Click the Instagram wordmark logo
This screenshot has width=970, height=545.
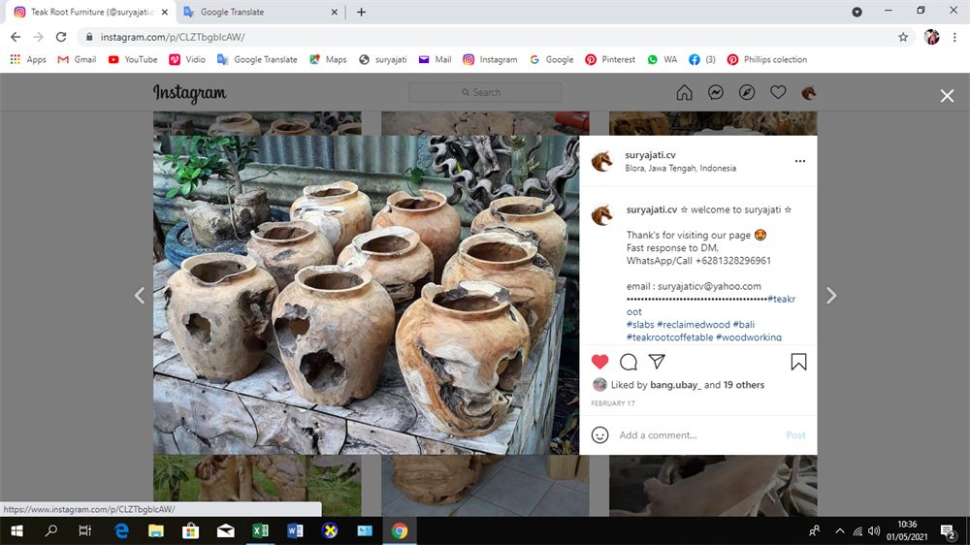(x=190, y=93)
